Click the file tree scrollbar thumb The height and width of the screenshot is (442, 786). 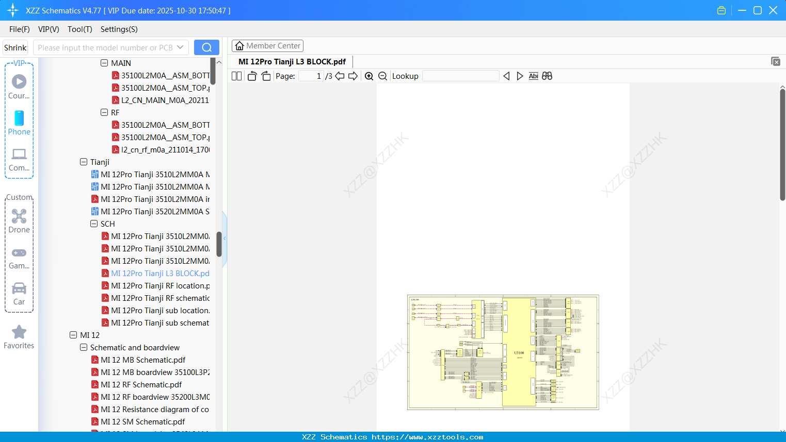(x=219, y=244)
